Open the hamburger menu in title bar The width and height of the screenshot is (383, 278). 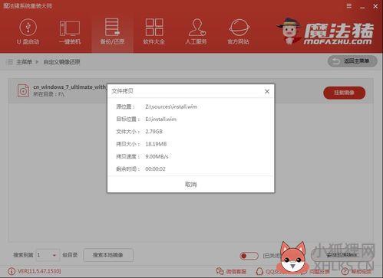pyautogui.click(x=349, y=6)
